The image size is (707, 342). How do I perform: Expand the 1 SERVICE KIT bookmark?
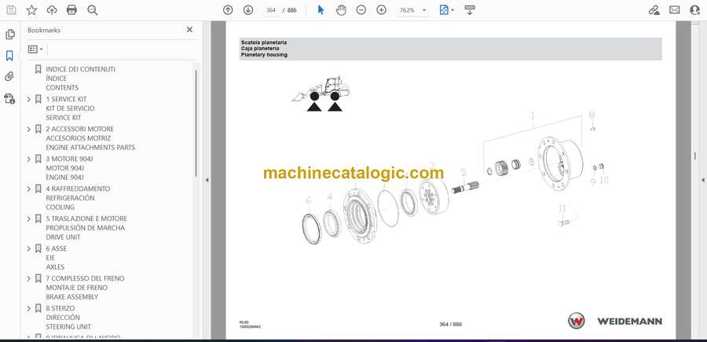point(29,99)
